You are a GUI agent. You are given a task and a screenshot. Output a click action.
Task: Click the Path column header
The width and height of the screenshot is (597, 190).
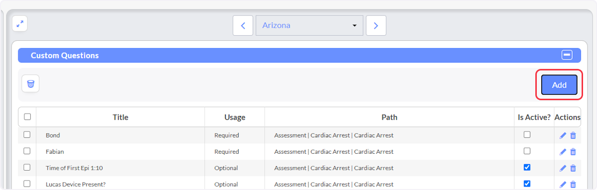(390, 117)
